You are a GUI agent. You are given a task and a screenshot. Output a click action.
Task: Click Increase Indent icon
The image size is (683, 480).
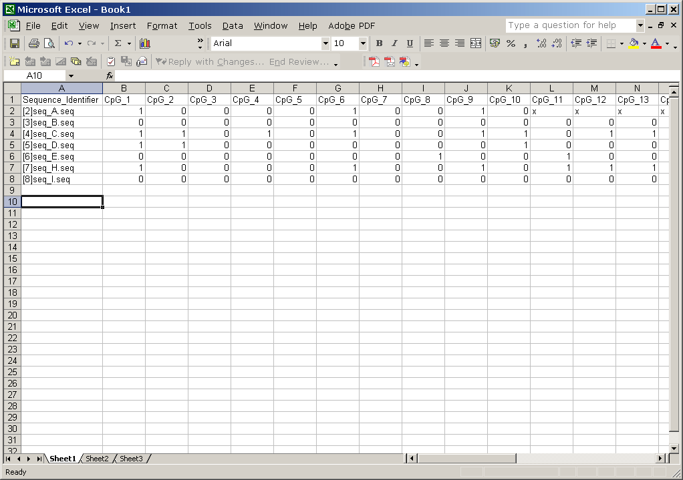pyautogui.click(x=591, y=43)
